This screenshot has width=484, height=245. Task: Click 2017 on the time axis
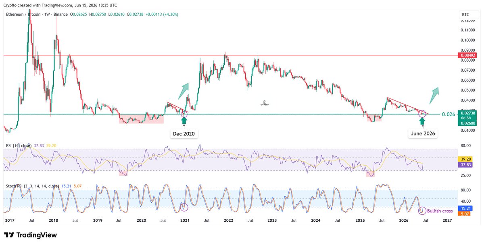[10, 221]
